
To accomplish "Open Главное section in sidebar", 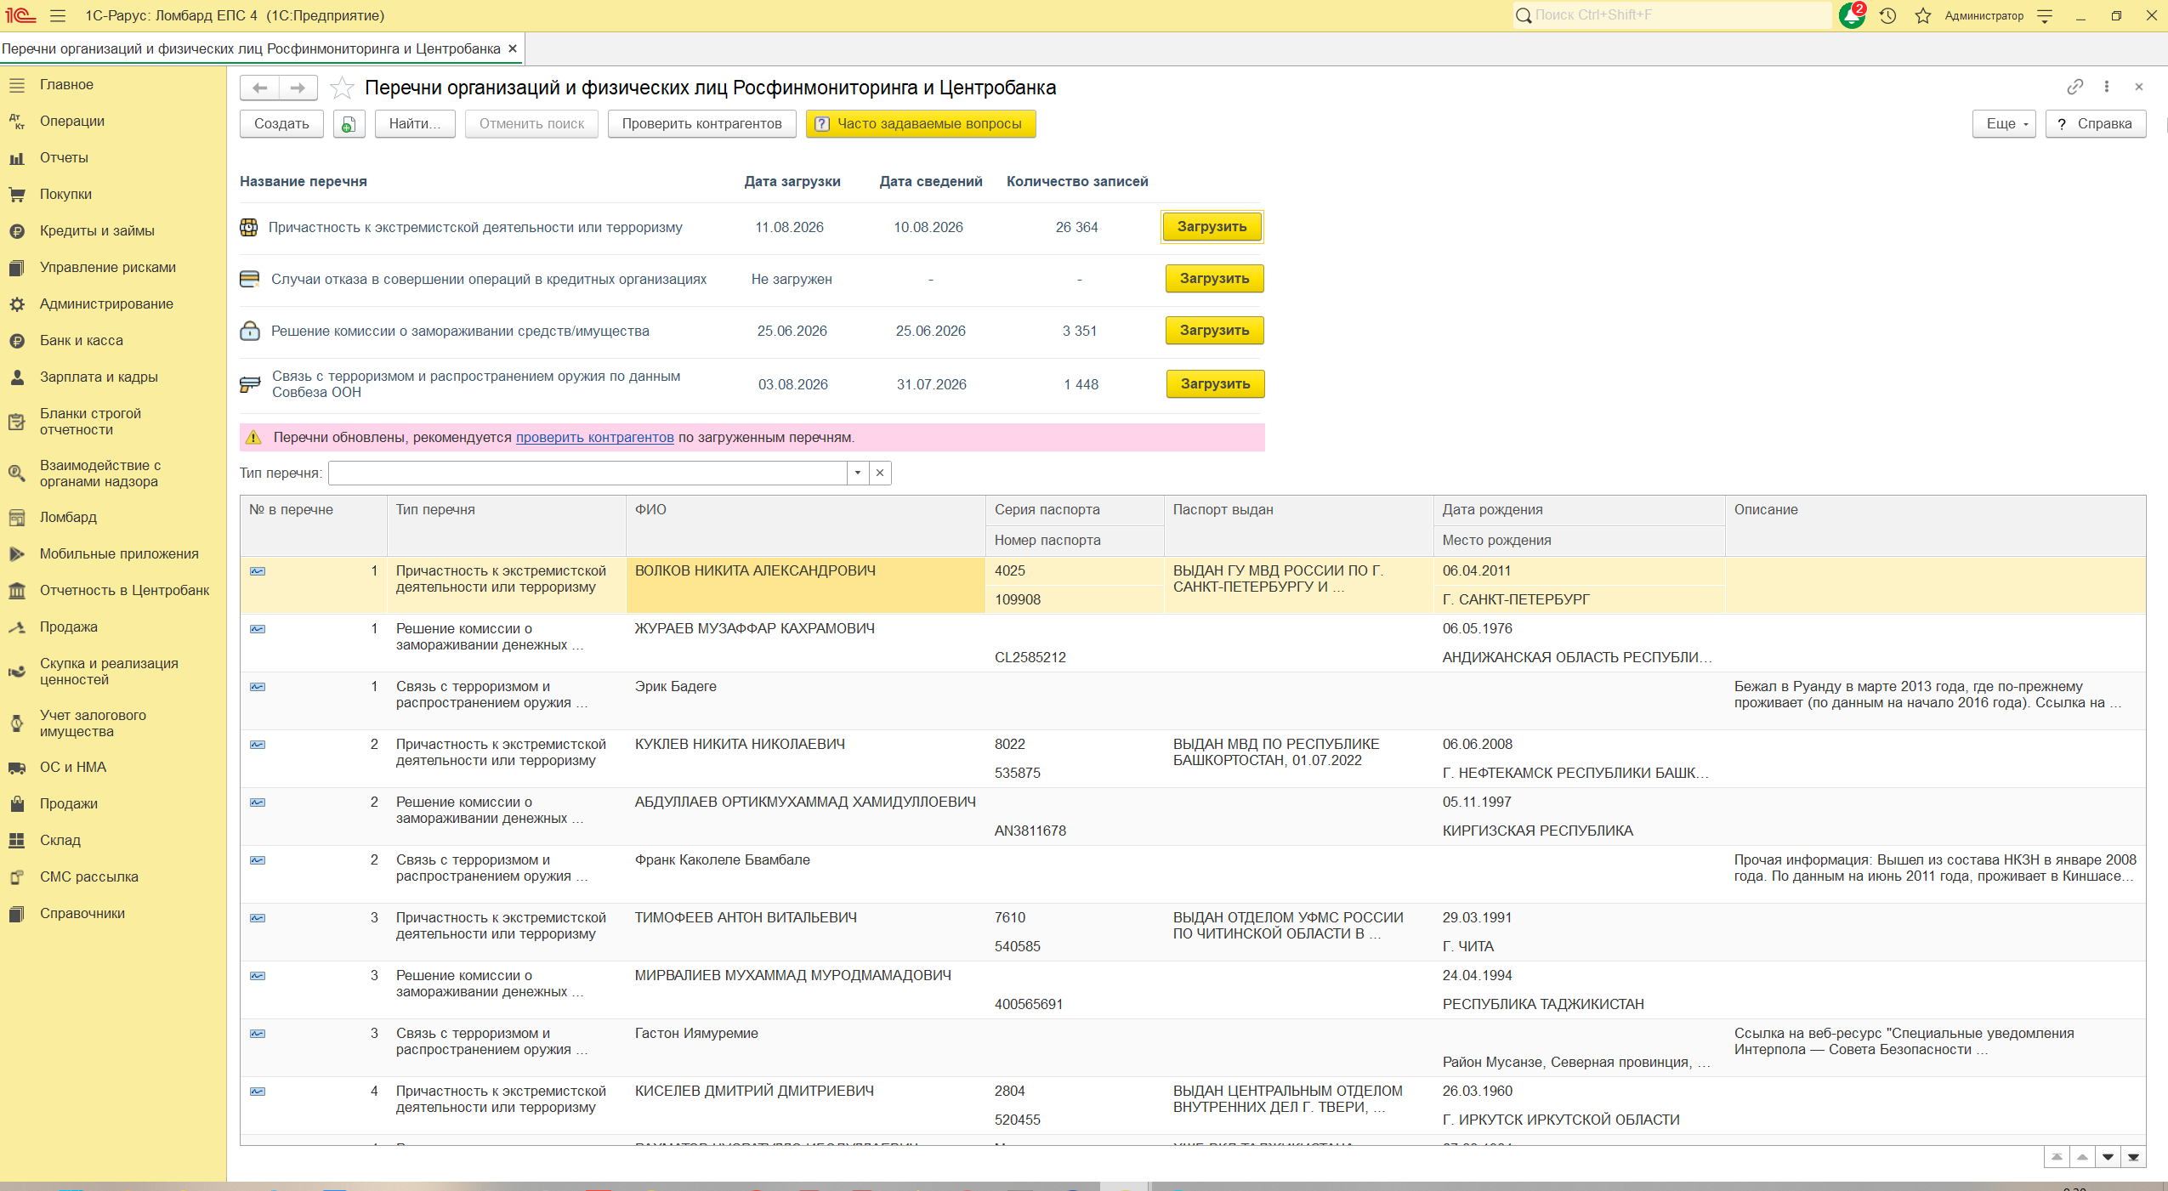I will tap(66, 85).
